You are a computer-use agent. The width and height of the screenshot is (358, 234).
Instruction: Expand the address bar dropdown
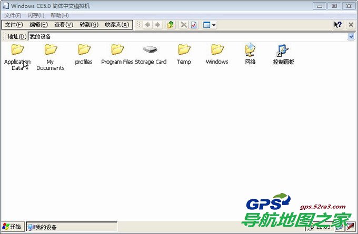tap(351, 36)
